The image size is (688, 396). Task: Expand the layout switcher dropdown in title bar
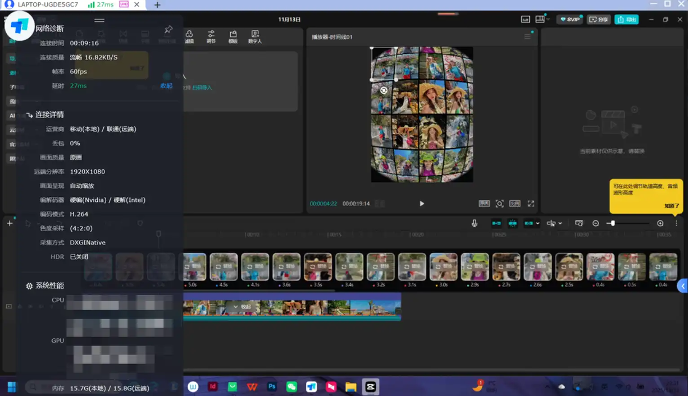pyautogui.click(x=548, y=20)
